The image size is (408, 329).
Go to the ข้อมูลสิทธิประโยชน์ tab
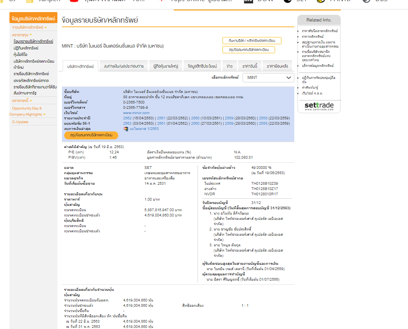(202, 66)
